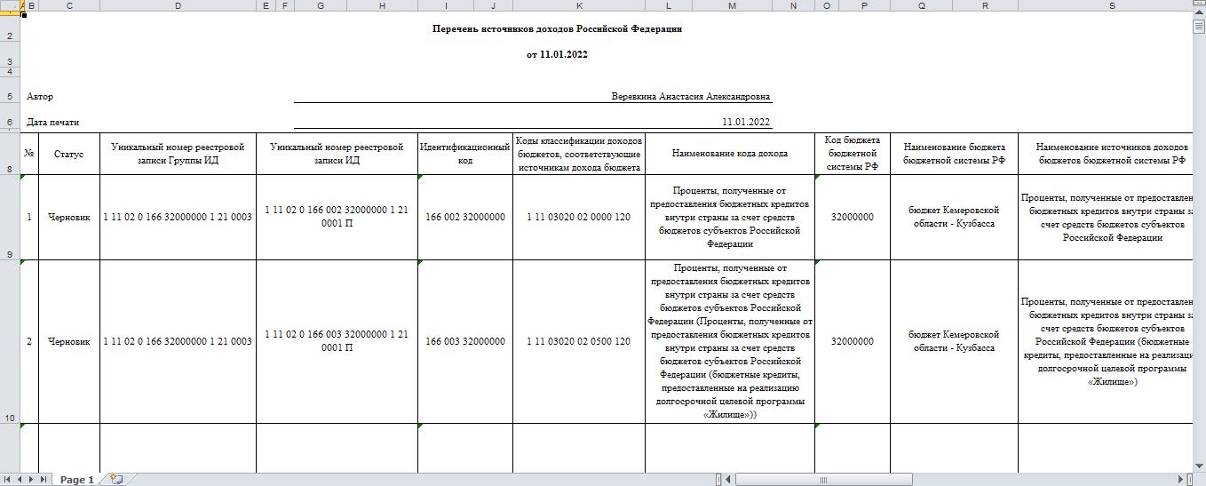Click identification code '166 003 32000000'
The width and height of the screenshot is (1206, 486).
click(x=465, y=341)
